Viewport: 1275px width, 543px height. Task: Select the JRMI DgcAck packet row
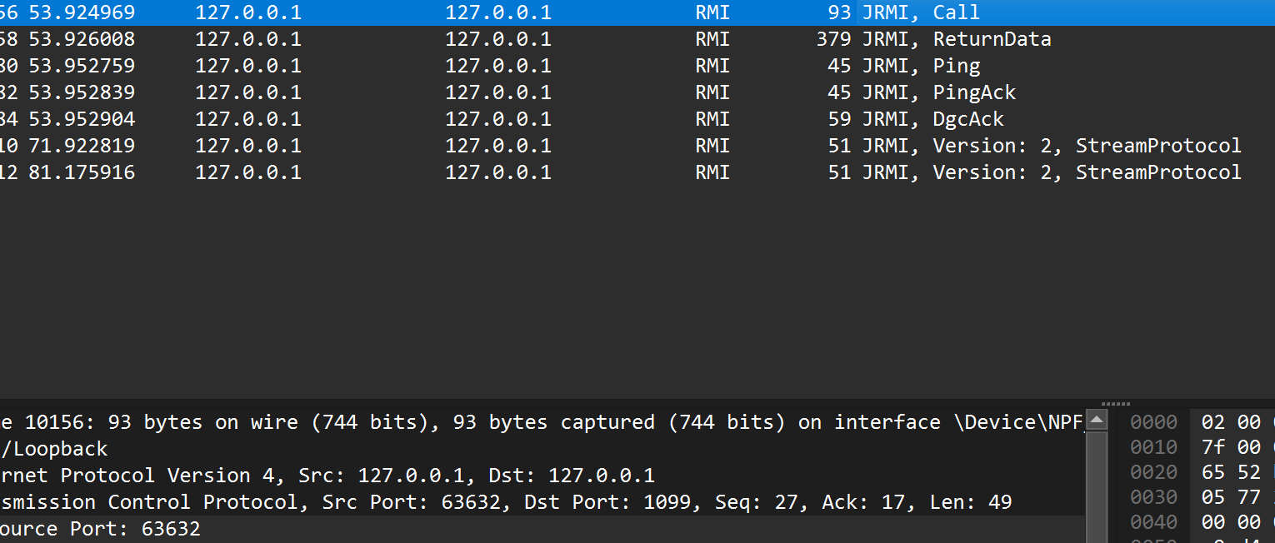coord(583,119)
